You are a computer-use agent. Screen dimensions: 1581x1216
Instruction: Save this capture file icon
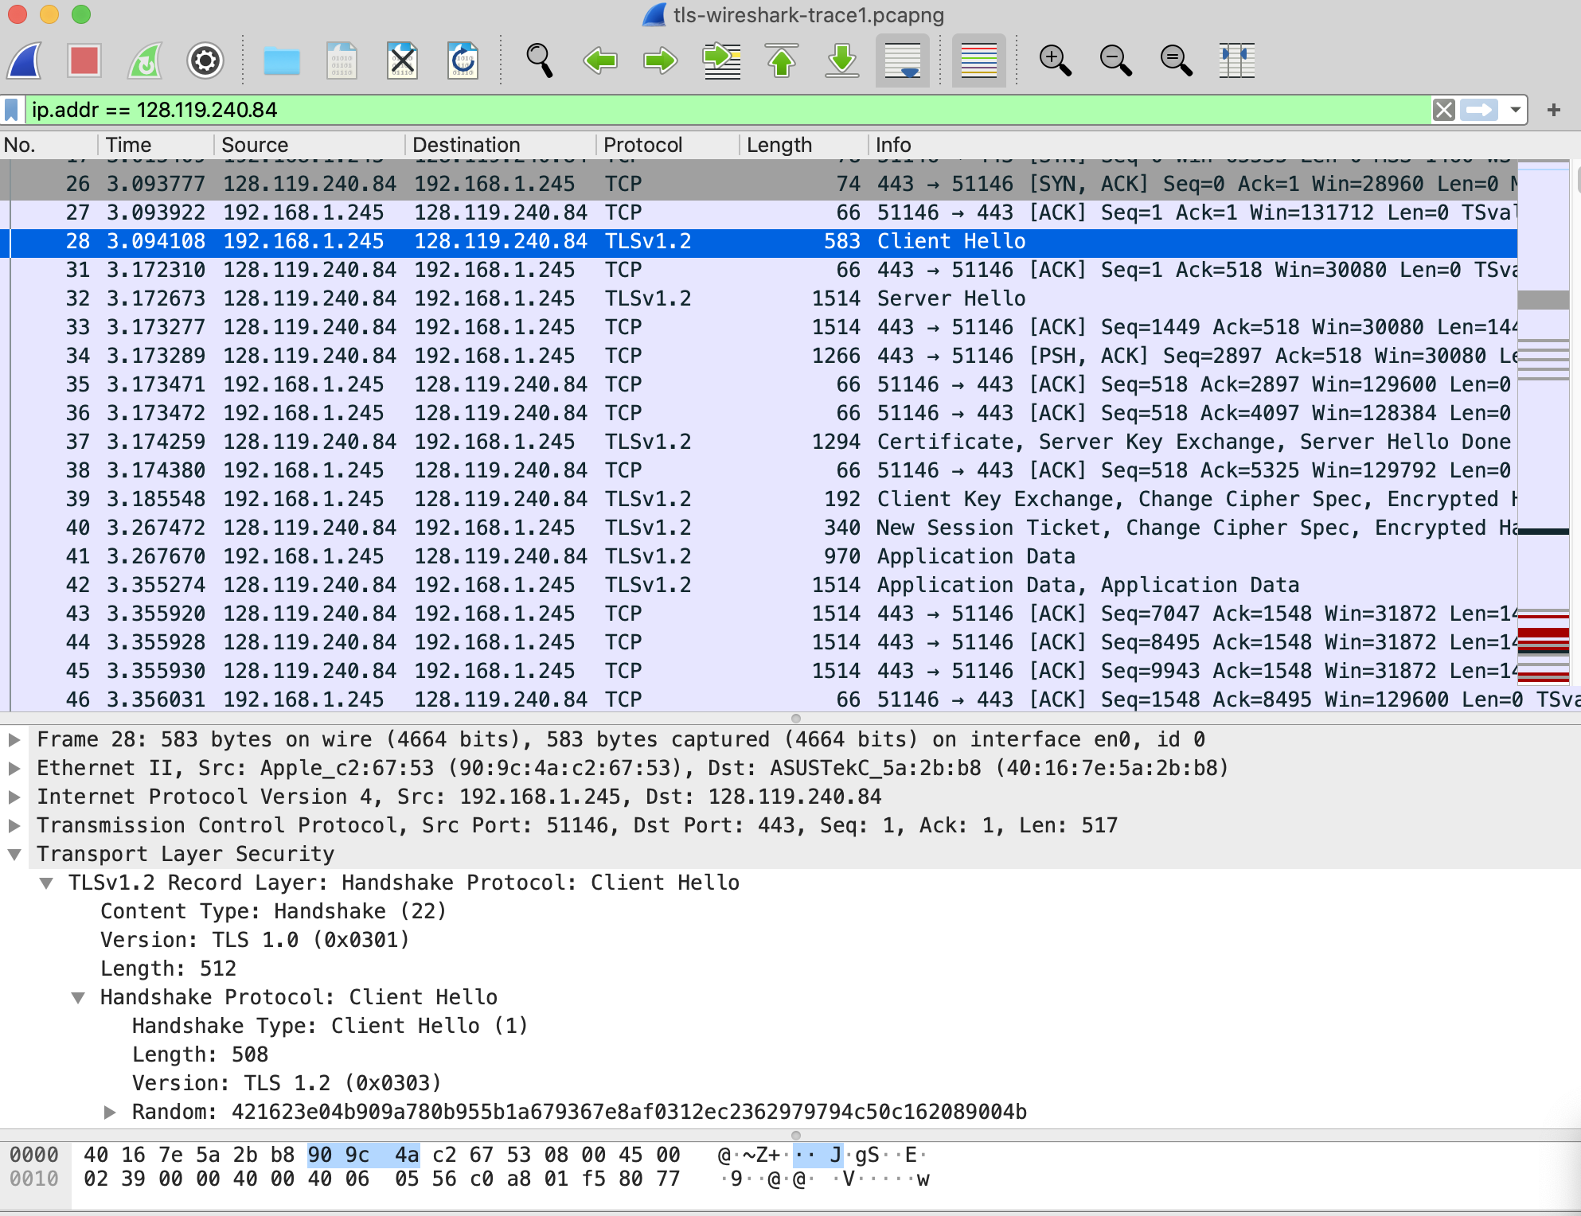point(342,60)
